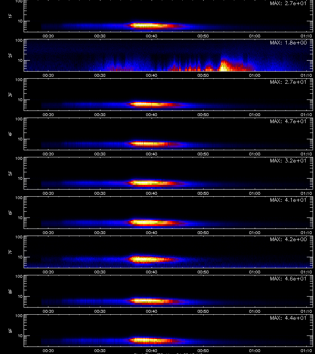The height and width of the screenshot is (354, 315).
Task: Click the 100 y-axis label of panel 2F
Action: tap(19, 41)
